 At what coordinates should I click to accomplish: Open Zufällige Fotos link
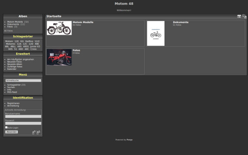click(x=15, y=67)
